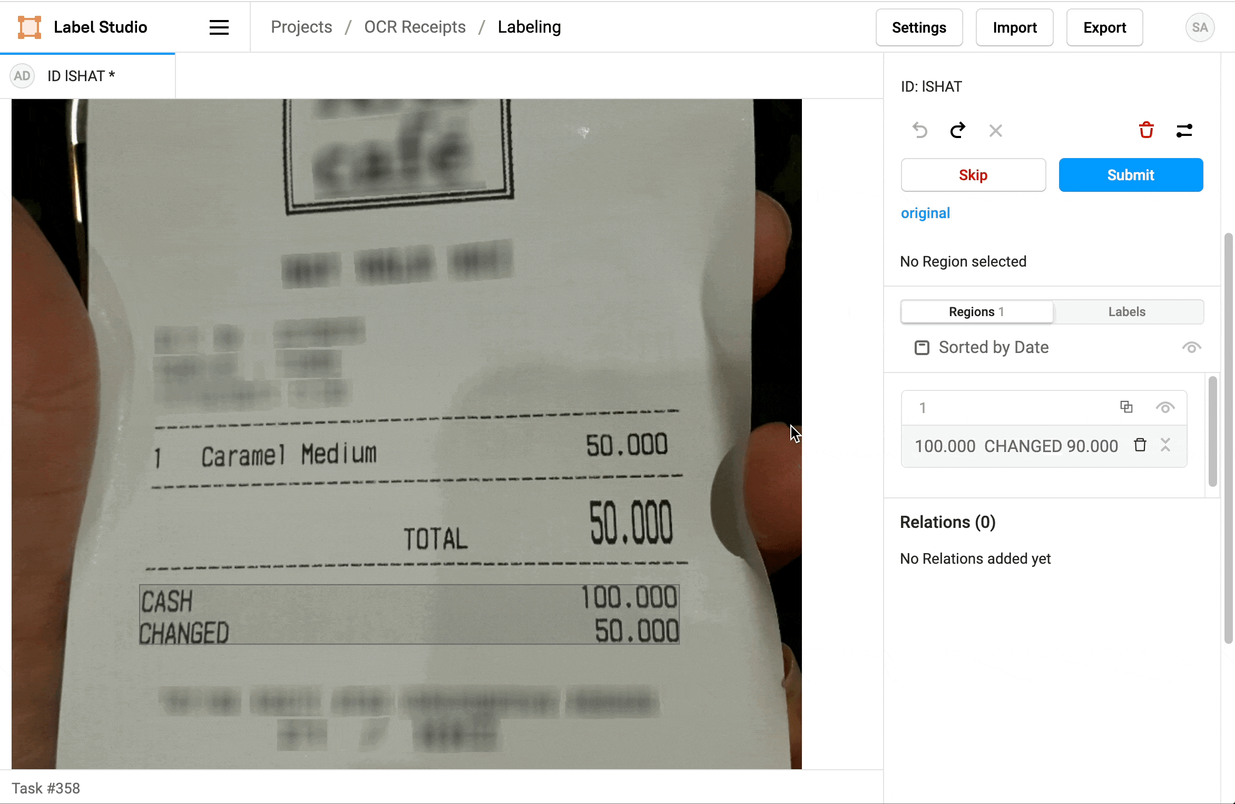Toggle eye icon next to Sorted by Date
This screenshot has width=1235, height=804.
[1190, 347]
